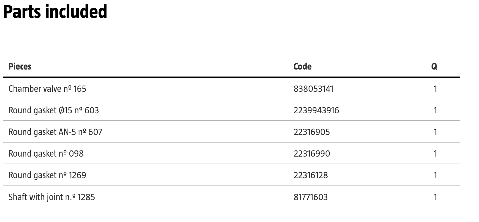The image size is (479, 222).
Task: Click code 22316905
Action: (312, 132)
